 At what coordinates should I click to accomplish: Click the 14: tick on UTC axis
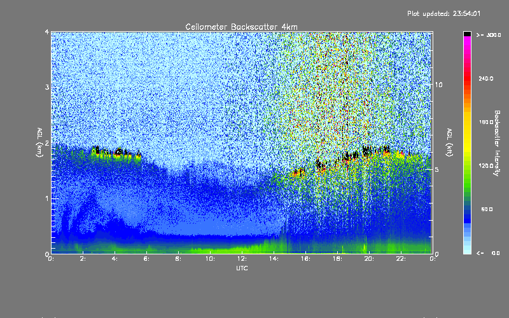pyautogui.click(x=274, y=259)
